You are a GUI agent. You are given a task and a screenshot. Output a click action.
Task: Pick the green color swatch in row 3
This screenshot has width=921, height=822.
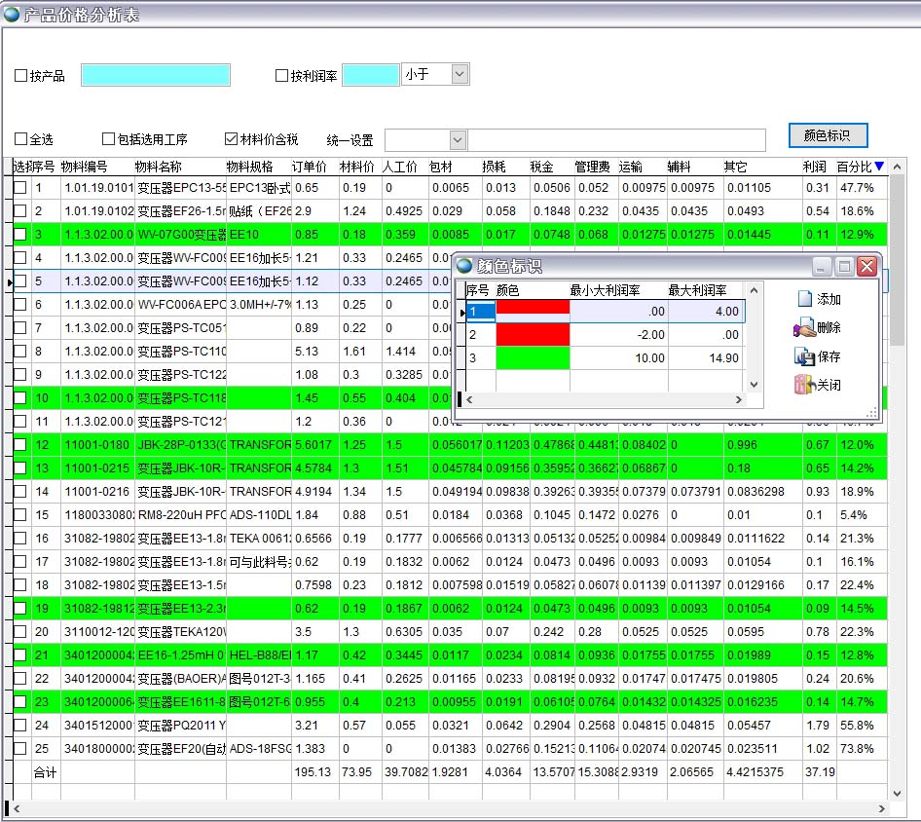(x=533, y=358)
